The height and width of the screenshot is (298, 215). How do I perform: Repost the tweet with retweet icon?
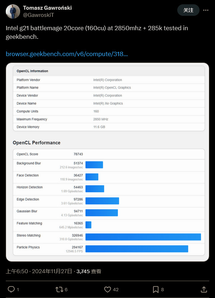click(59, 289)
